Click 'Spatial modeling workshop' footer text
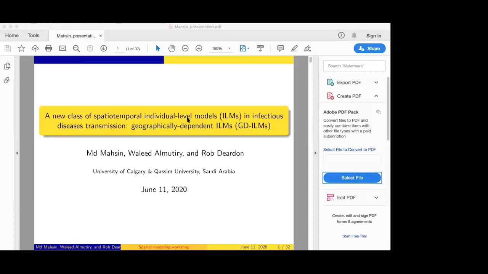 pos(164,247)
